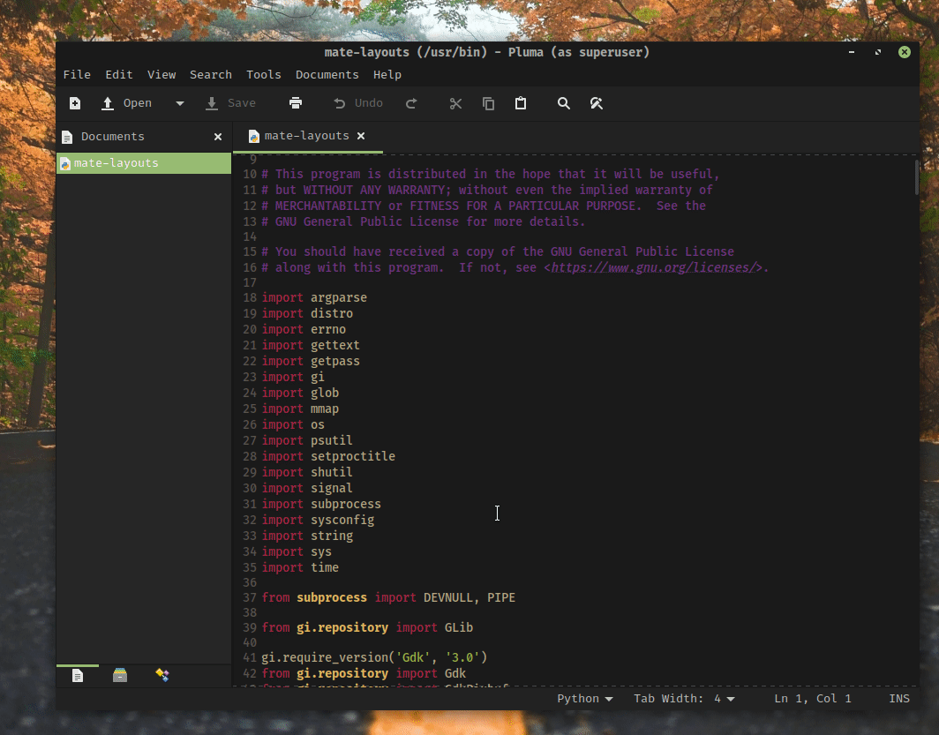Redo the last undone action
This screenshot has height=735, width=939.
point(411,103)
